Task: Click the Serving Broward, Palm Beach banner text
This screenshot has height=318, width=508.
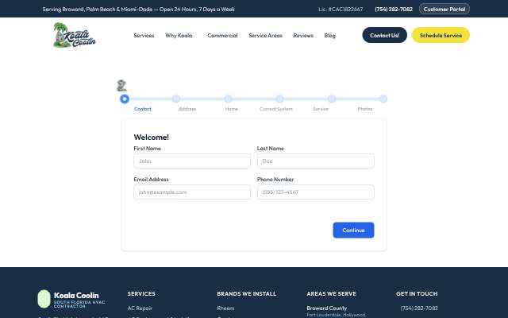Action: pyautogui.click(x=139, y=9)
